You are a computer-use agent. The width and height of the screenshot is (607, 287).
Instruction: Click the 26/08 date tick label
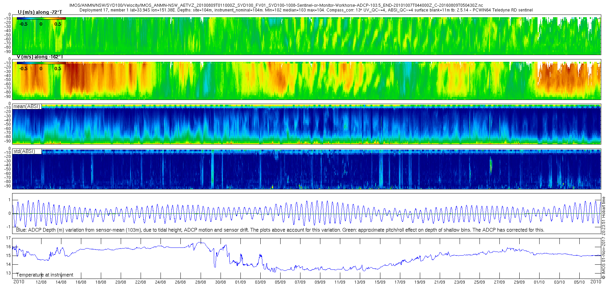[180, 282]
